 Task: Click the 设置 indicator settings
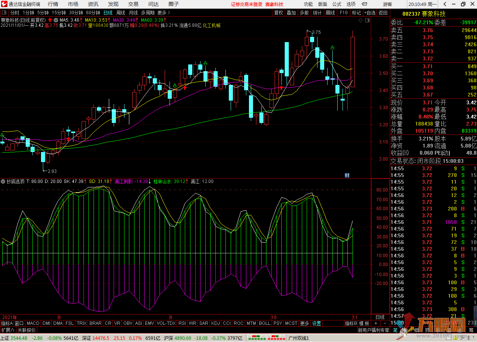317,323
